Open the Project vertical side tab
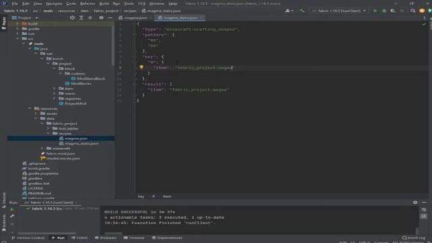The image size is (432, 243). tap(3, 23)
